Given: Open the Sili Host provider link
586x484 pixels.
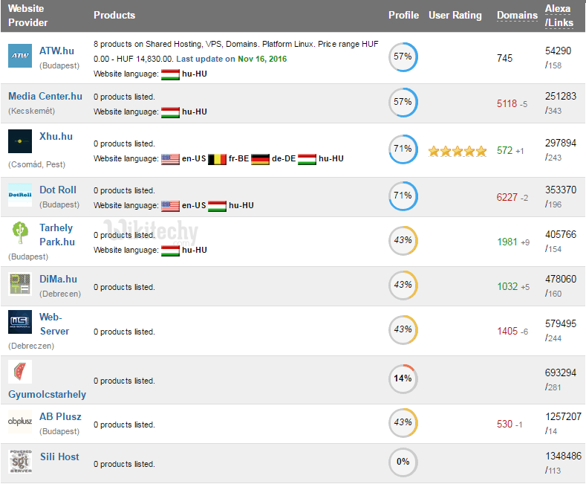Looking at the screenshot, I should point(59,456).
